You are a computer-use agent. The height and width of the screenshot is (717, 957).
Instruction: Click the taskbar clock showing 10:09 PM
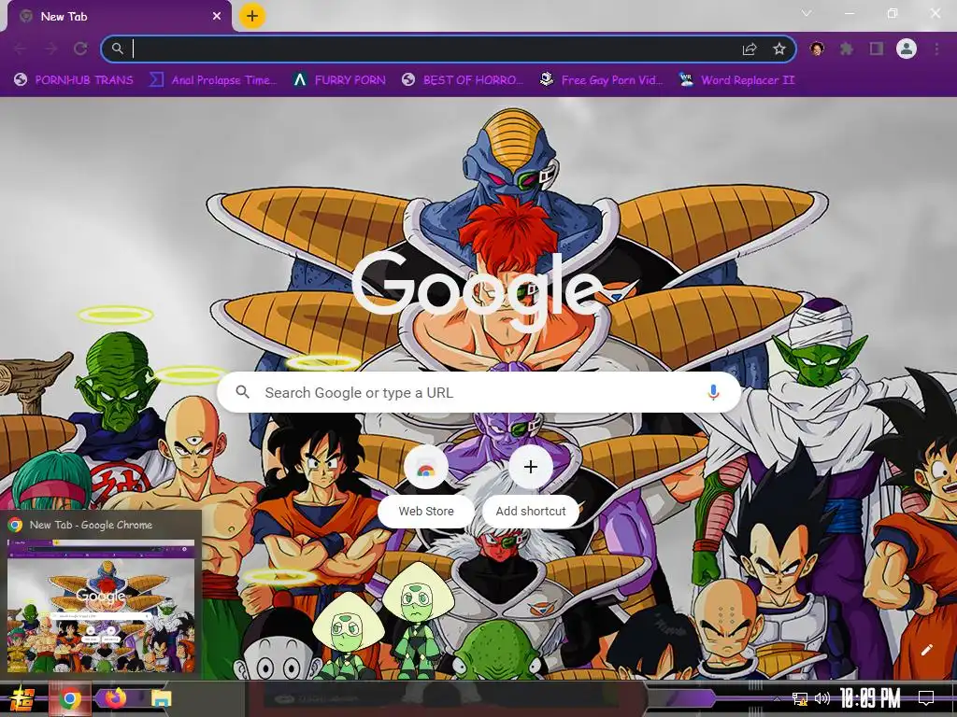tap(870, 698)
